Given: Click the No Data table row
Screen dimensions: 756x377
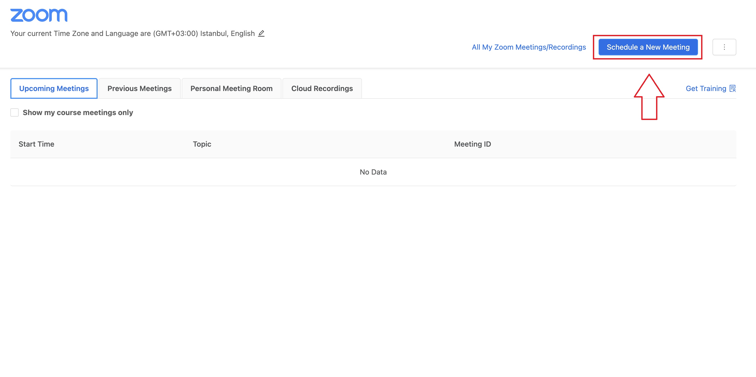Looking at the screenshot, I should [x=373, y=172].
